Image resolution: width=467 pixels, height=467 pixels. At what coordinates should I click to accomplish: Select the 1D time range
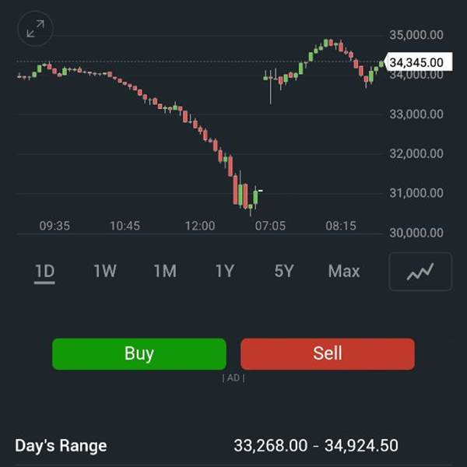tap(44, 272)
